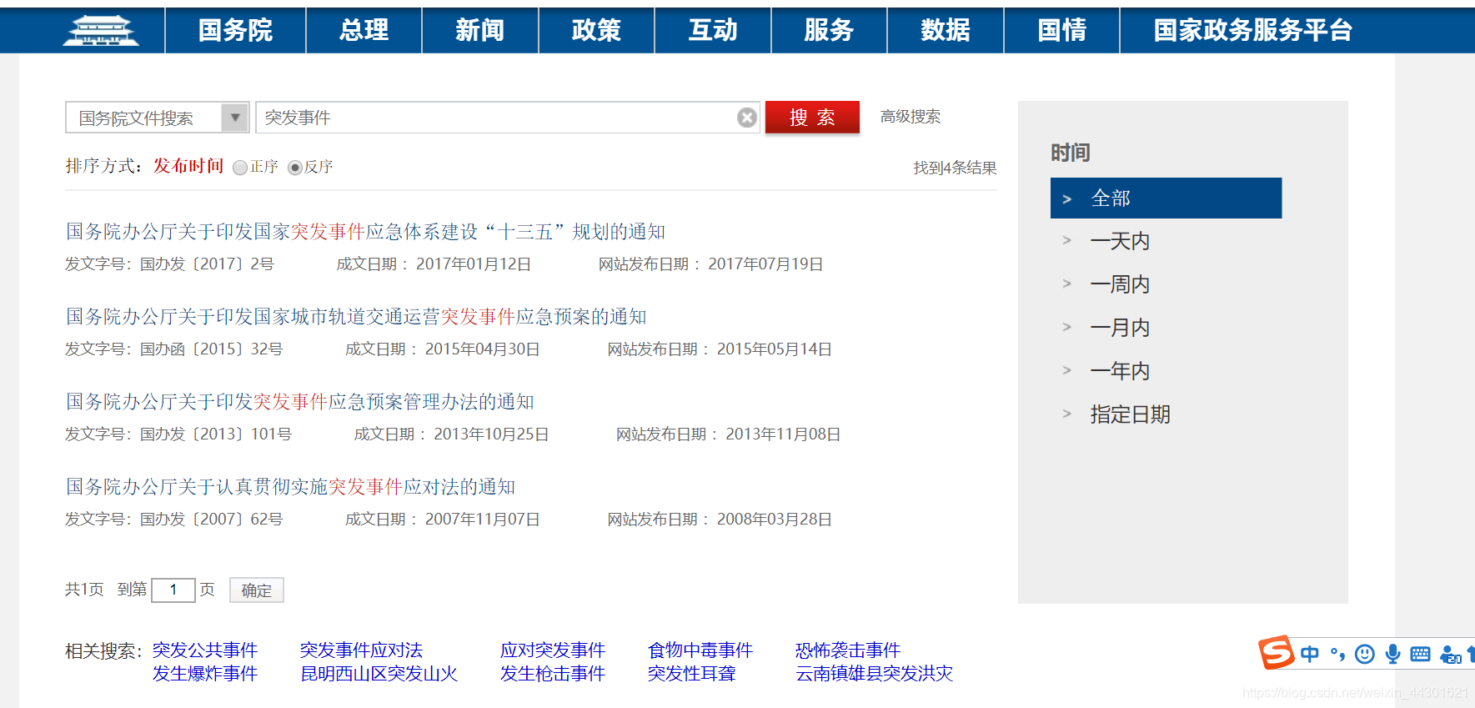Open 高级搜索 advanced search
Image resolution: width=1475 pixels, height=708 pixels.
[x=911, y=117]
